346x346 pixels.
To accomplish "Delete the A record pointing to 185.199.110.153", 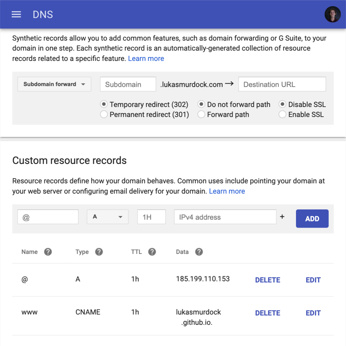I will 268,280.
